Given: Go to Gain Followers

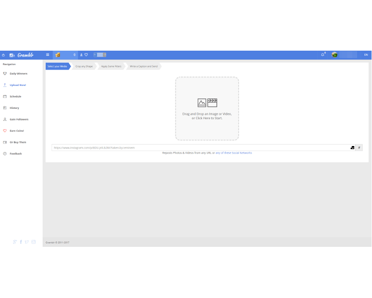Looking at the screenshot, I should (19, 119).
